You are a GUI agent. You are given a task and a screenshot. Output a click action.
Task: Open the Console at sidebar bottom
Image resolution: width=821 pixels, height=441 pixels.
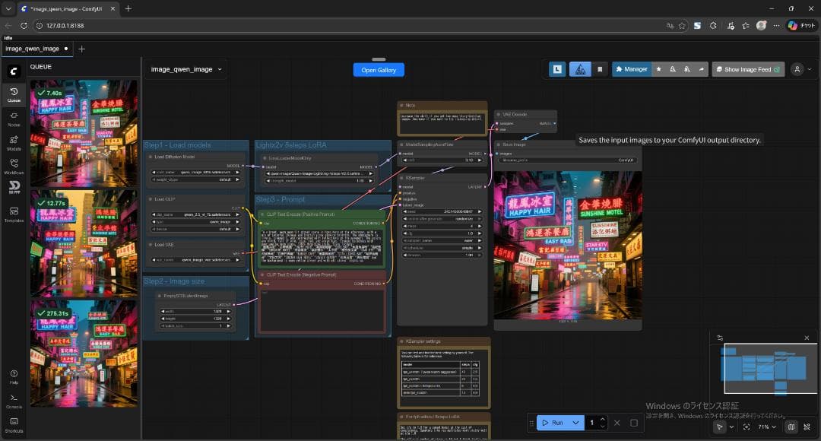14,400
